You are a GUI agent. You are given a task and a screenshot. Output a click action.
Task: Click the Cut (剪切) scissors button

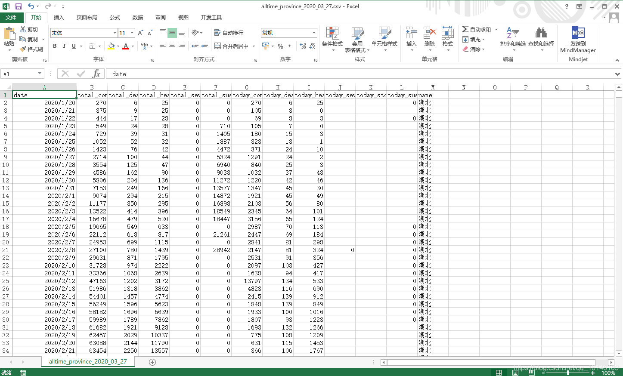[x=29, y=29]
